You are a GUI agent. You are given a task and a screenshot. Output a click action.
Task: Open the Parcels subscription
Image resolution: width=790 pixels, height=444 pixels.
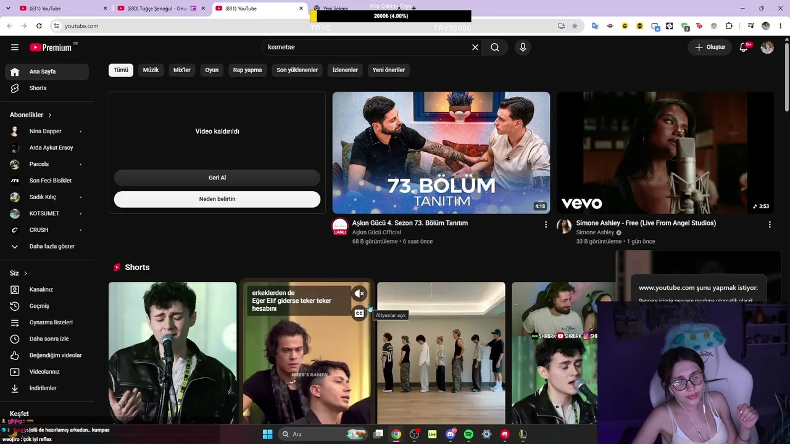pos(47,164)
